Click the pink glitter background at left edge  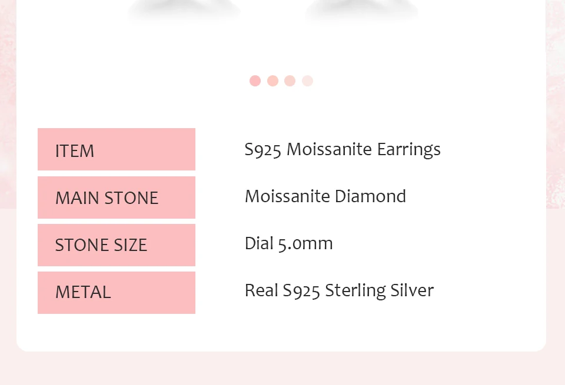(7, 118)
